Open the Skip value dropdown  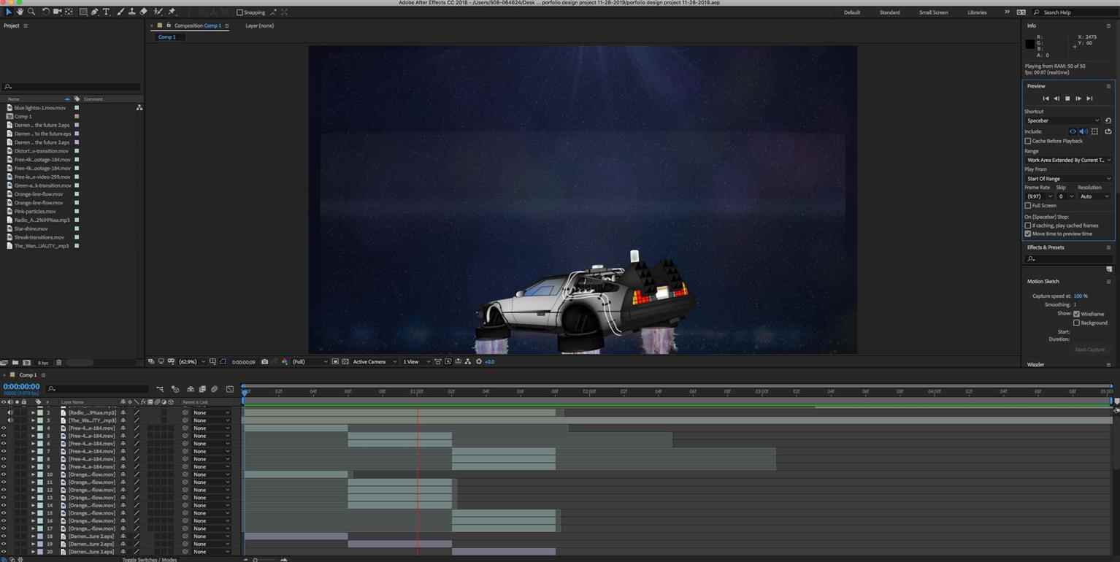click(1066, 196)
